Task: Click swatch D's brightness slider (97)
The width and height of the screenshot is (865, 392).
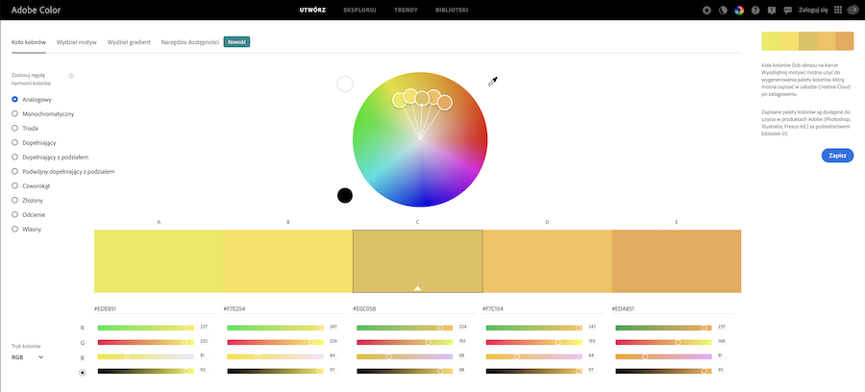Action: pyautogui.click(x=534, y=372)
